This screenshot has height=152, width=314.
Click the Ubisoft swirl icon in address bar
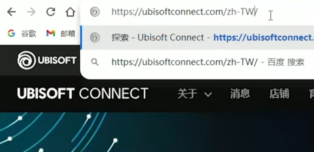pyautogui.click(x=95, y=12)
